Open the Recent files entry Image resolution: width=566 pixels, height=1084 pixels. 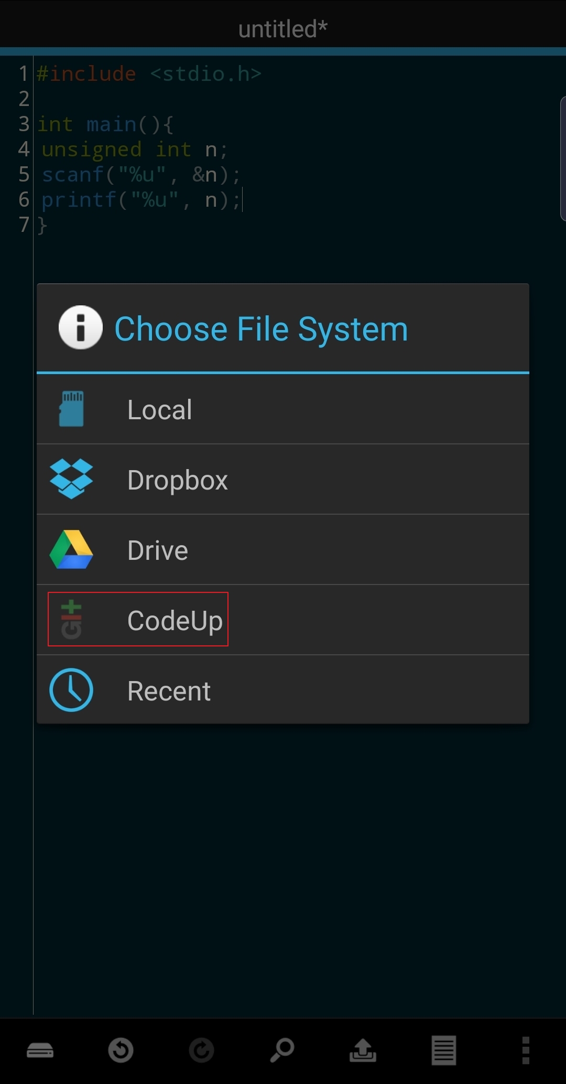283,690
